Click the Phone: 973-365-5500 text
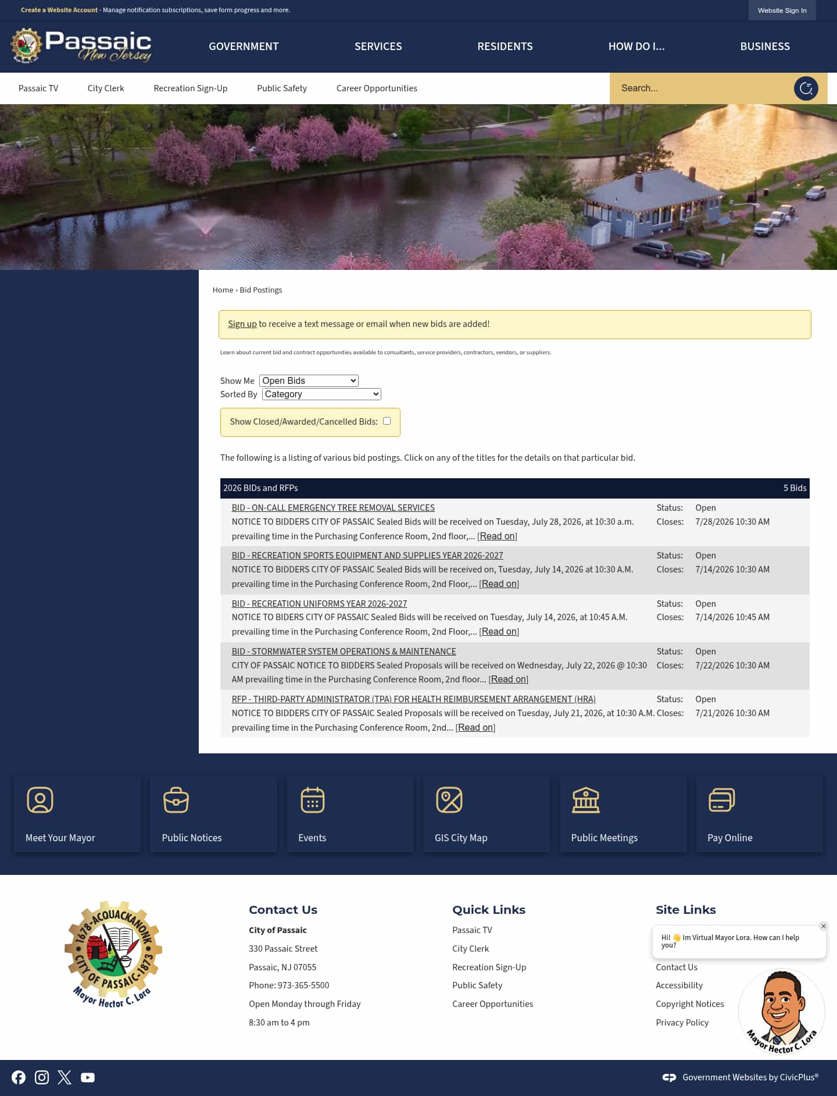This screenshot has width=837, height=1096. [289, 985]
